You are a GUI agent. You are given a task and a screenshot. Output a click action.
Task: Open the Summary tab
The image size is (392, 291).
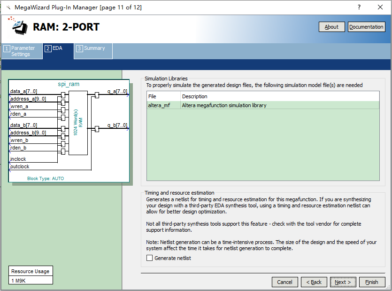point(93,48)
